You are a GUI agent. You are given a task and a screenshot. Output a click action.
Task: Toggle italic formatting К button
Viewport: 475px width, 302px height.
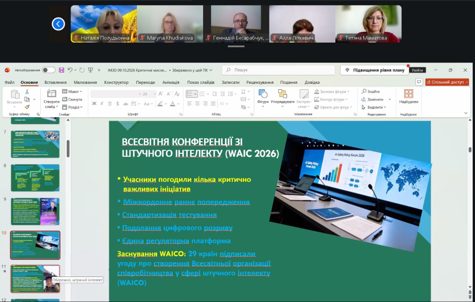click(102, 103)
